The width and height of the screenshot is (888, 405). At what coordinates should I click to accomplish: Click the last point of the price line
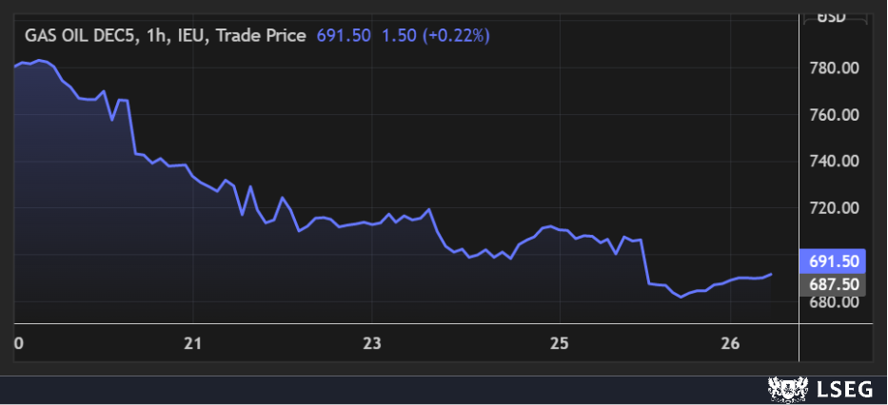(771, 274)
